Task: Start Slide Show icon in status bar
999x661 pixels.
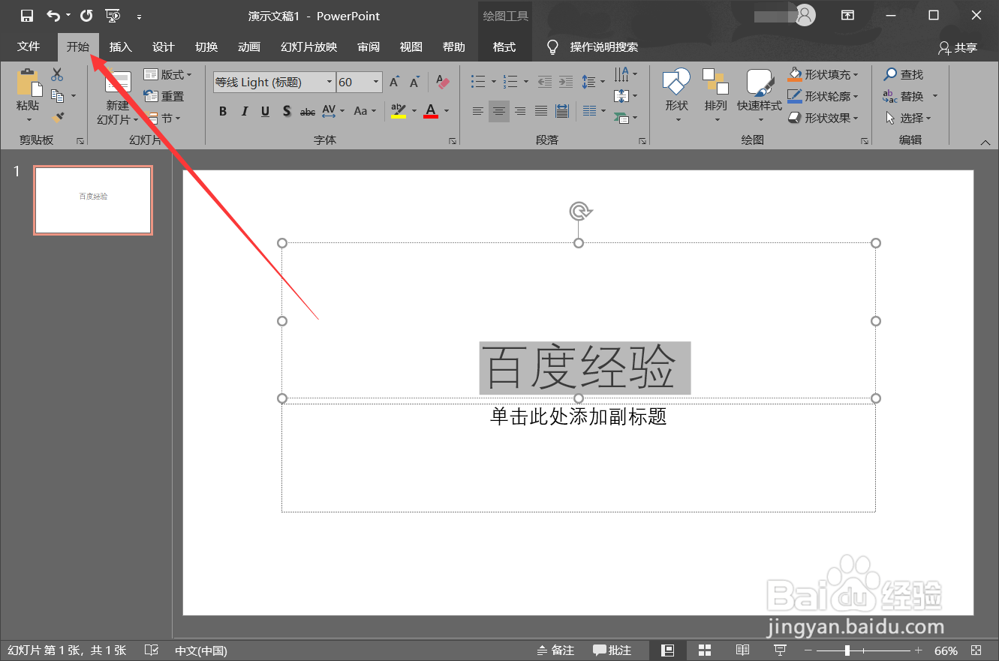Action: coord(781,650)
